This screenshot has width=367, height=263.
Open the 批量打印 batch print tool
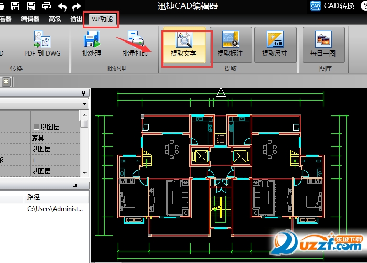point(135,44)
